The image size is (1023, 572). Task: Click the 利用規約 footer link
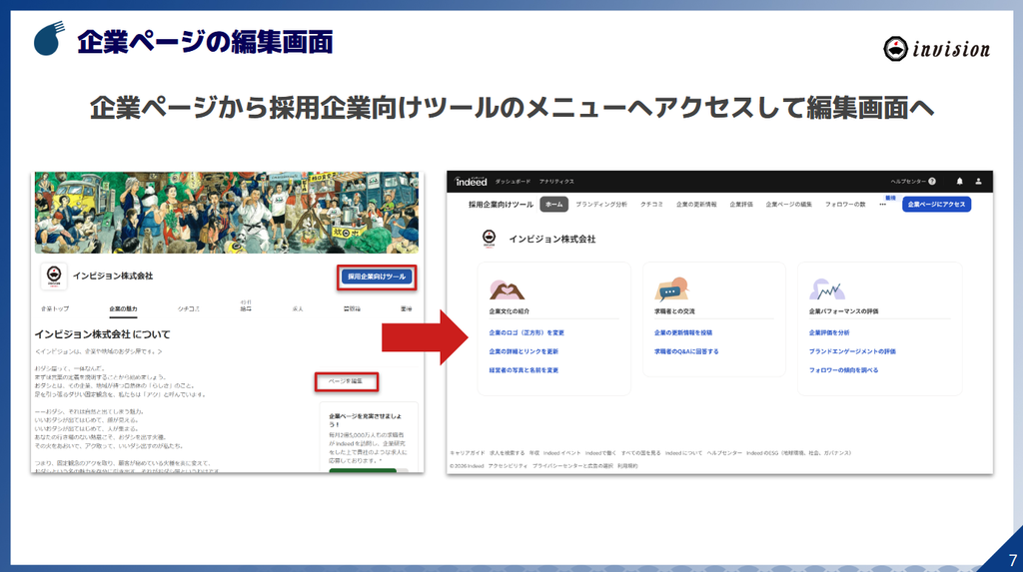pos(627,466)
